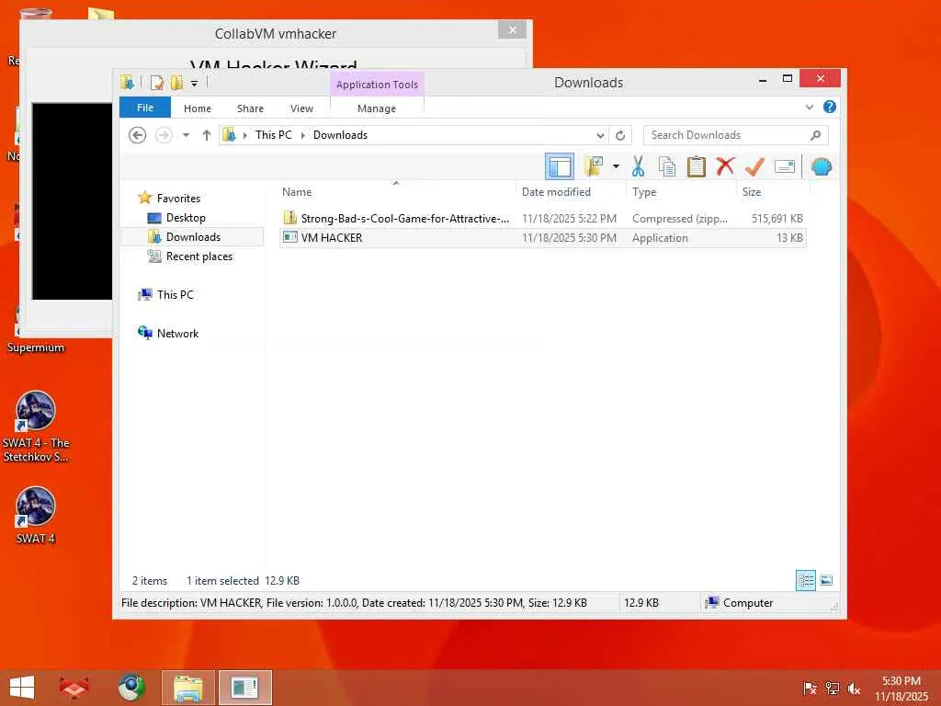
Task: Expand the ribbon with the chevron
Action: coord(810,108)
